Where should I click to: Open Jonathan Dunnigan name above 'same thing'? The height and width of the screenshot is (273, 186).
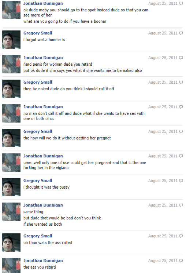tap(43, 205)
